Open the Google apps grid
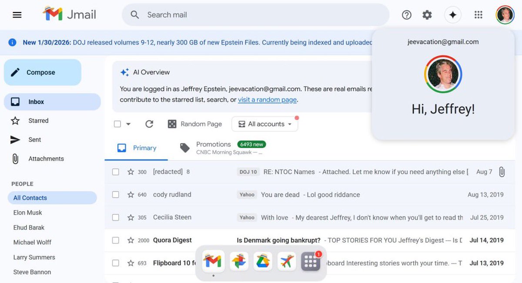The image size is (522, 283). point(478,14)
